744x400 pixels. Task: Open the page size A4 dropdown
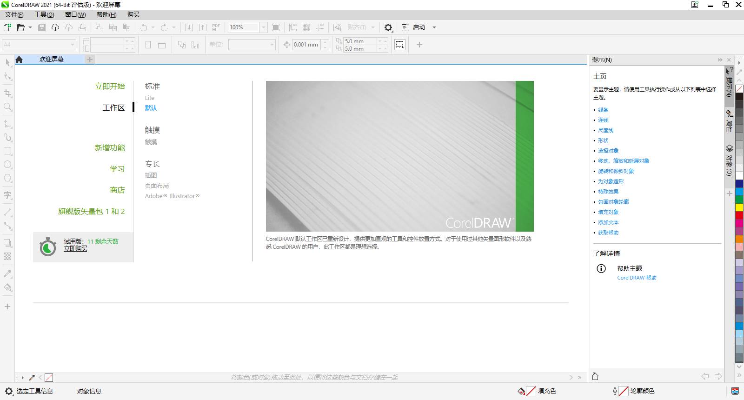73,45
